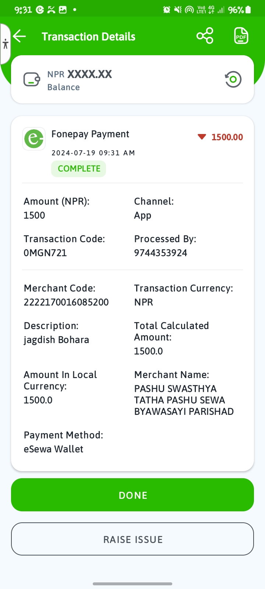This screenshot has width=265, height=589.
Task: Tap the merchant code 2222170016085200
Action: coord(66,302)
